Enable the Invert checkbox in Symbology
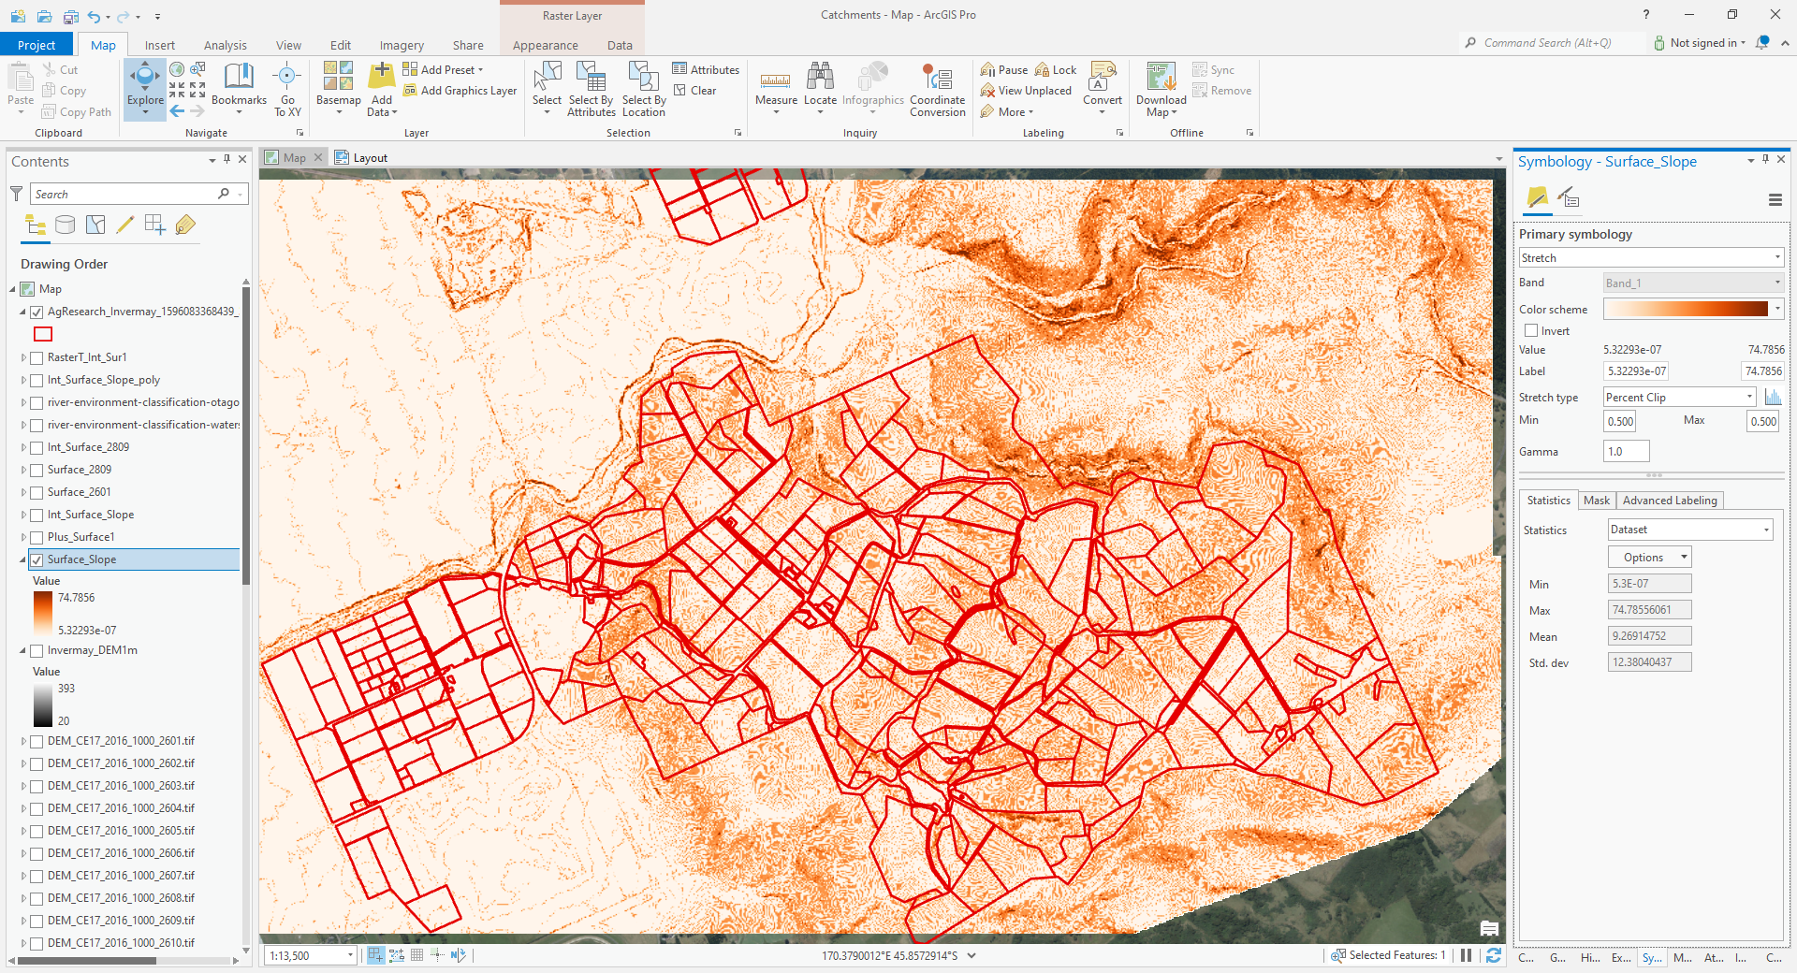 (1531, 330)
